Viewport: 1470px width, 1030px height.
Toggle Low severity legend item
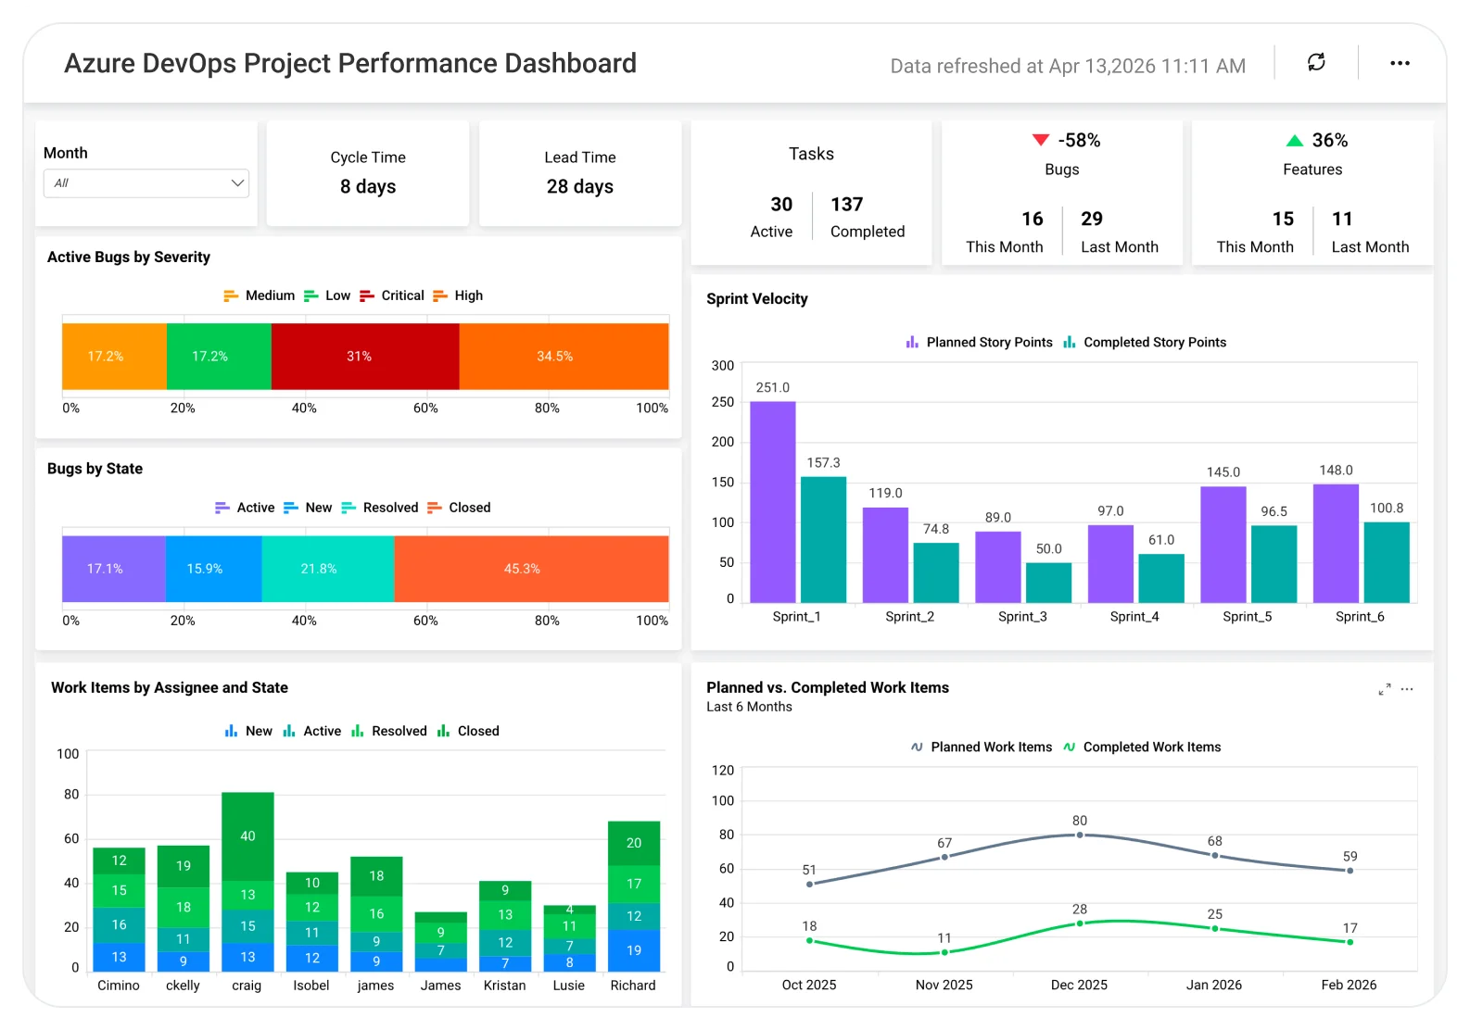click(x=327, y=295)
